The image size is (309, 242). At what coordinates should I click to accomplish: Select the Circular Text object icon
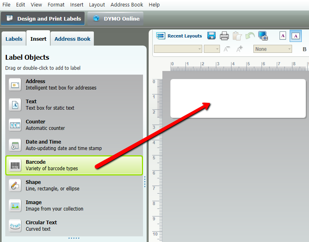click(x=15, y=225)
